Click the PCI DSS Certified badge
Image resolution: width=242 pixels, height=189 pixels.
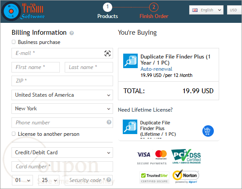[x=186, y=156]
